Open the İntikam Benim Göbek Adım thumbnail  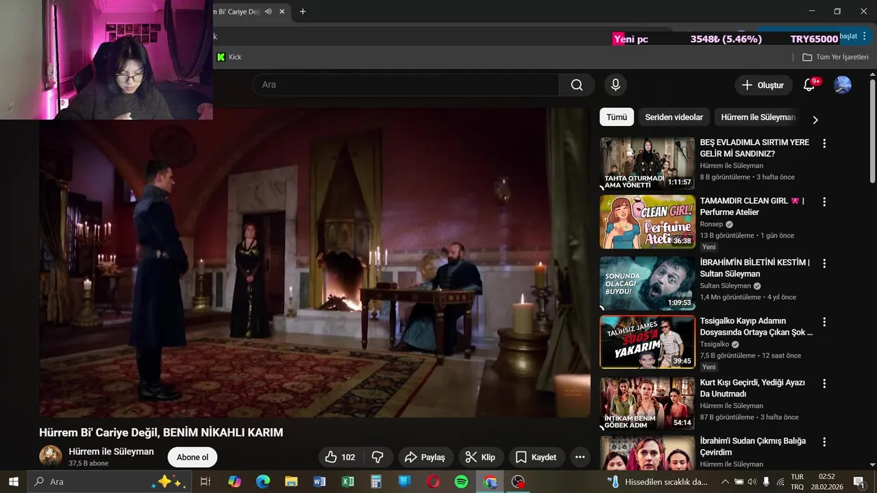[647, 403]
